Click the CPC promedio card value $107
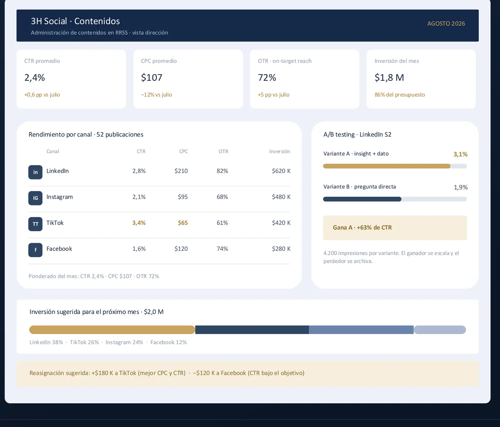Image resolution: width=500 pixels, height=427 pixels. point(152,77)
